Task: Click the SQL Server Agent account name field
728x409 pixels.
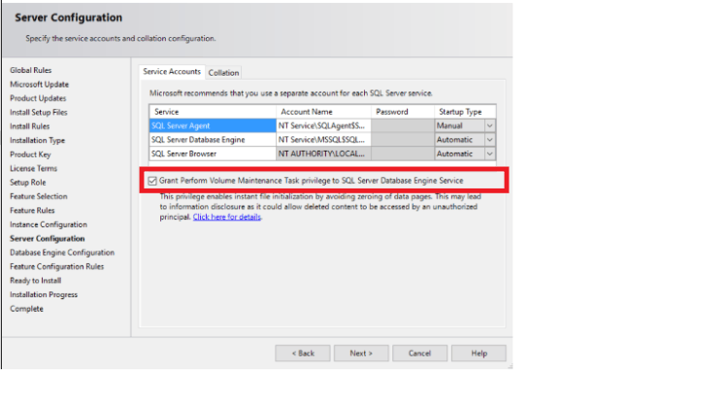Action: click(323, 125)
